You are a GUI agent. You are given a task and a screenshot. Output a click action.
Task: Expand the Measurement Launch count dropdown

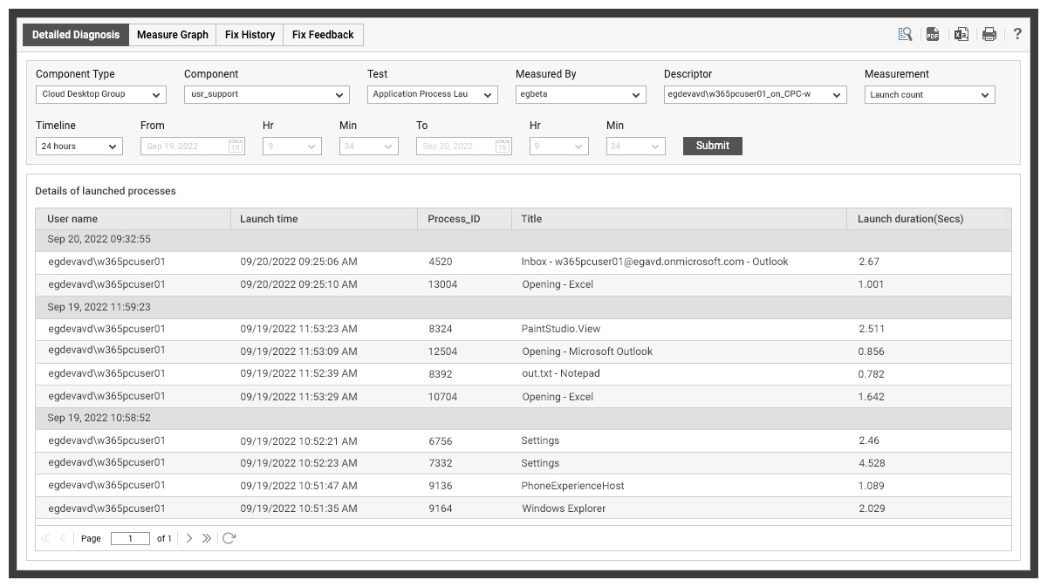tap(930, 94)
